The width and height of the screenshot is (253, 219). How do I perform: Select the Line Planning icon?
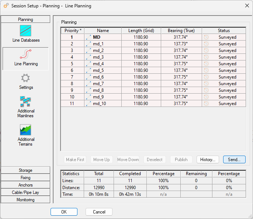tap(25, 54)
